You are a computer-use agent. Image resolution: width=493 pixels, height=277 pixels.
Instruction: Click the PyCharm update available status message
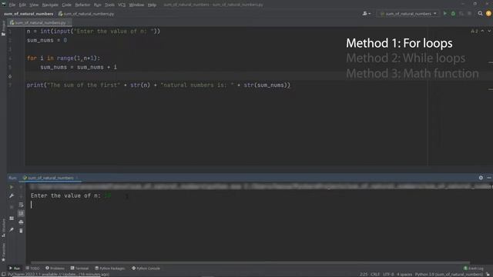click(x=59, y=275)
